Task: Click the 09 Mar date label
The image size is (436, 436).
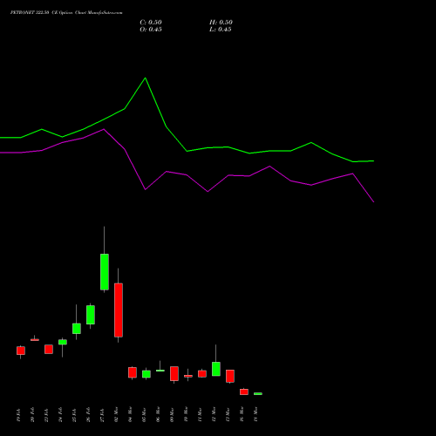Action: click(172, 415)
